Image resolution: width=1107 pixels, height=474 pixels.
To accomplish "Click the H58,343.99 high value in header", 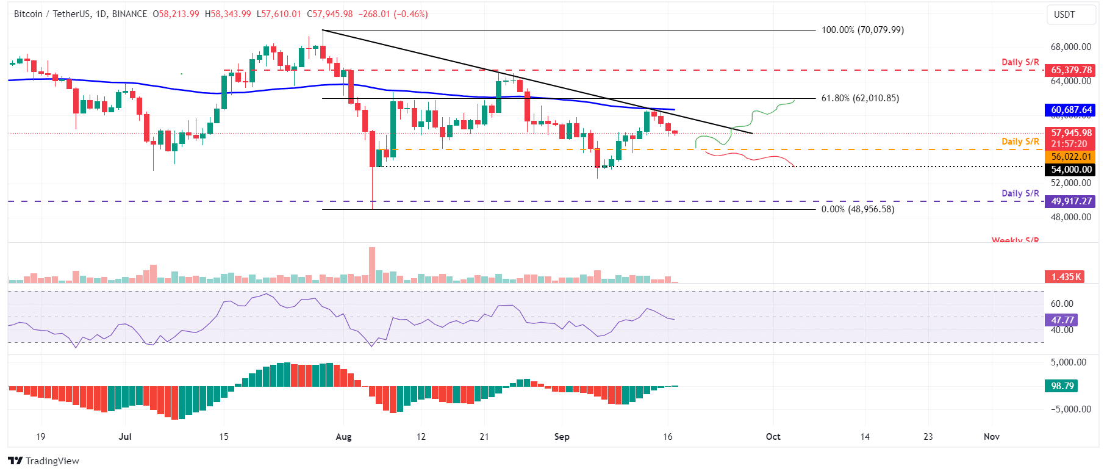I will tap(227, 13).
